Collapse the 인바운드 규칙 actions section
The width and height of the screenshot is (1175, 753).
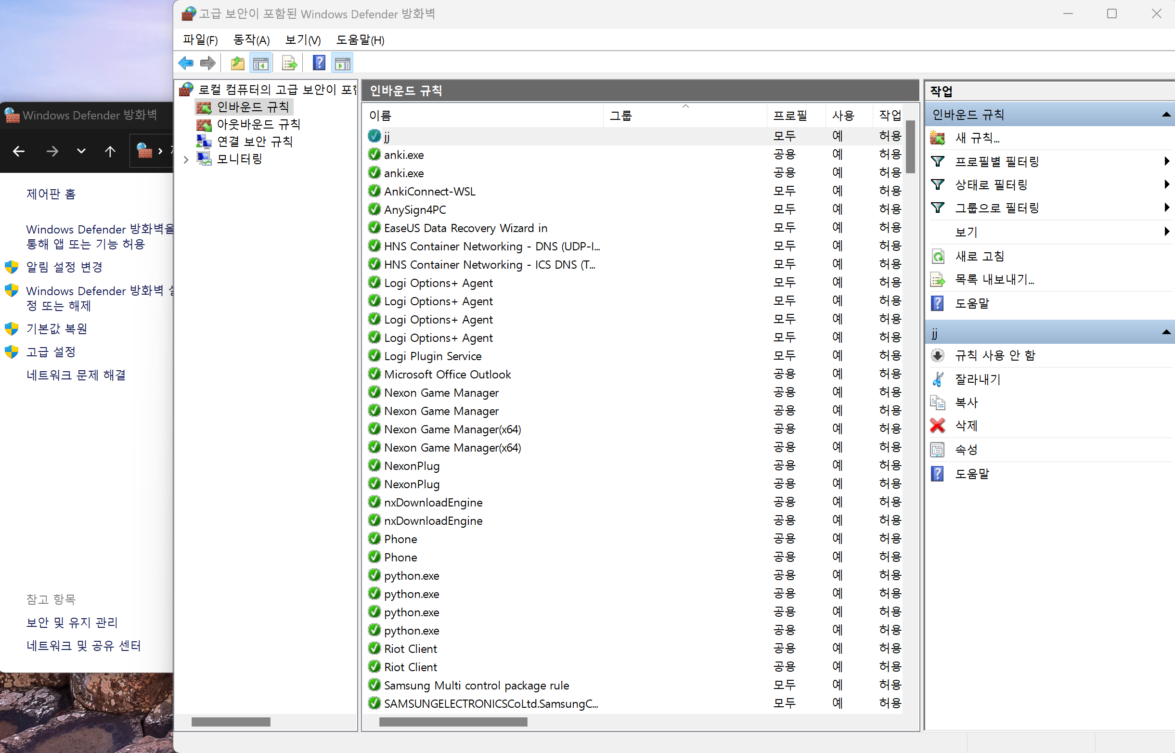point(1166,115)
